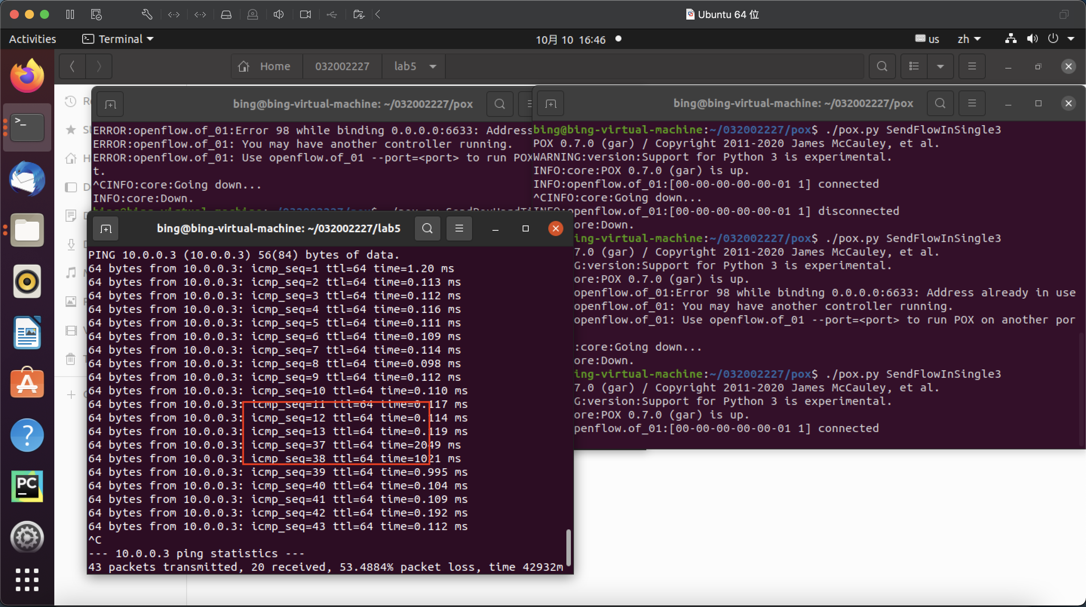Launch PyCharm from the dock
The height and width of the screenshot is (607, 1086).
click(27, 486)
